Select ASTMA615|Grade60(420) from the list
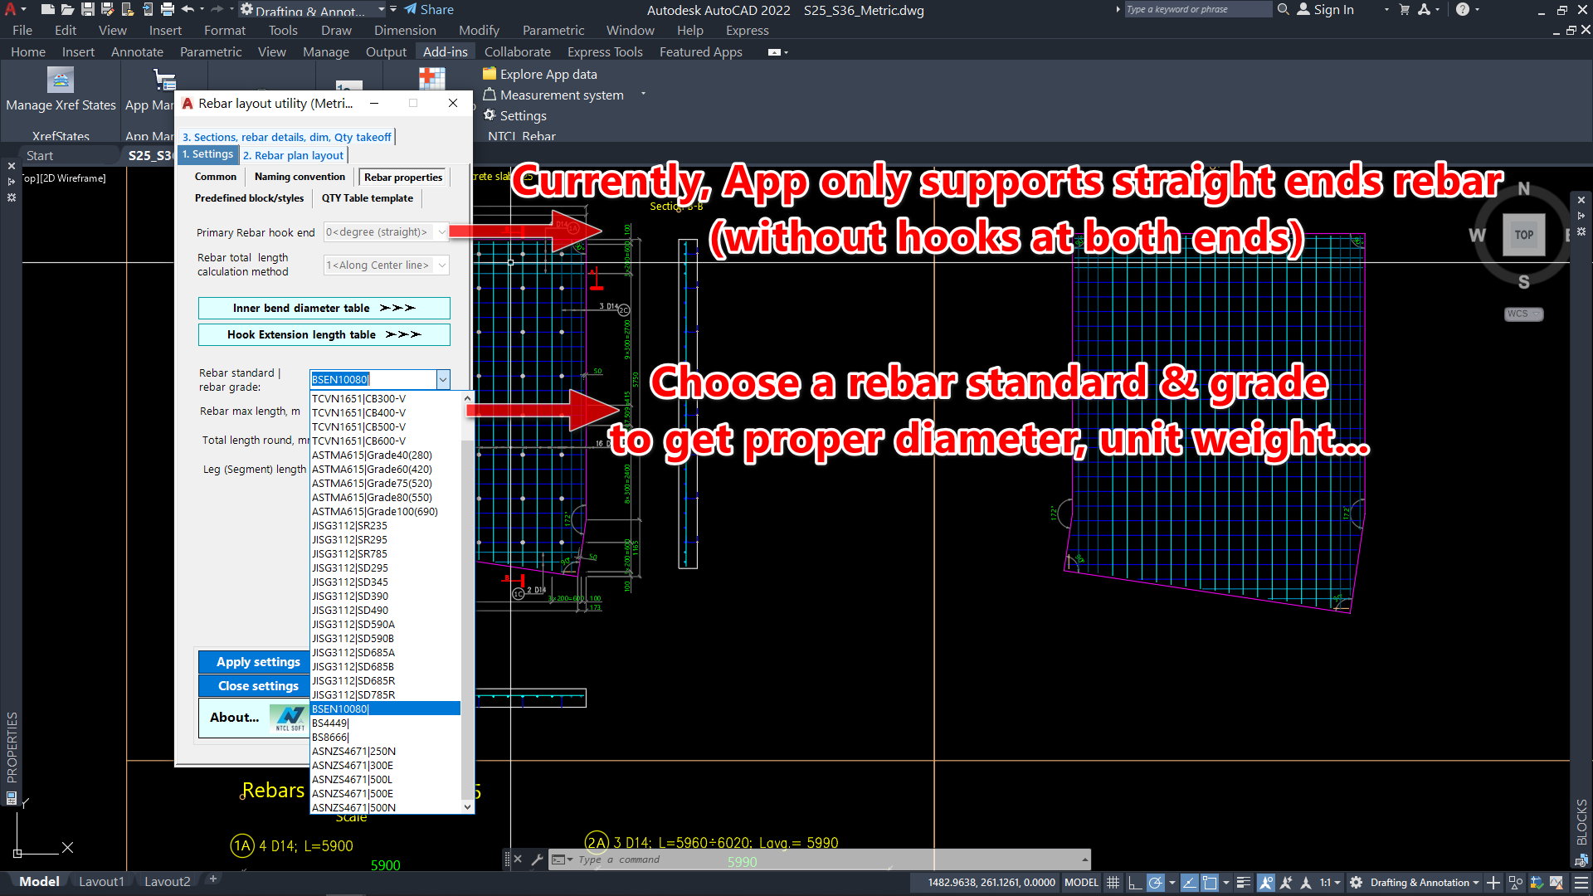Viewport: 1593px width, 896px height. (372, 470)
